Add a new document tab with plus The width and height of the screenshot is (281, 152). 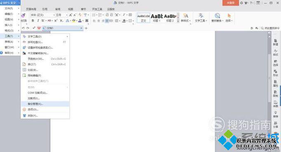(x=86, y=28)
